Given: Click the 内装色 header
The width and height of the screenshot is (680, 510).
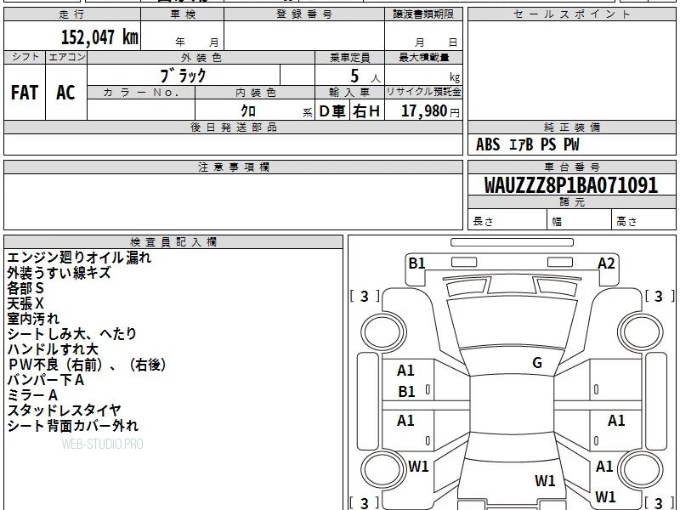Looking at the screenshot, I should pyautogui.click(x=255, y=93).
